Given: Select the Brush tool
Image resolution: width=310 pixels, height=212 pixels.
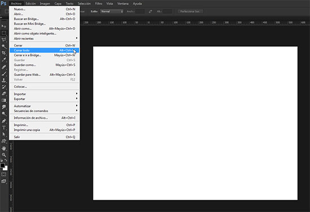Looking at the screenshot, I should 4,73.
